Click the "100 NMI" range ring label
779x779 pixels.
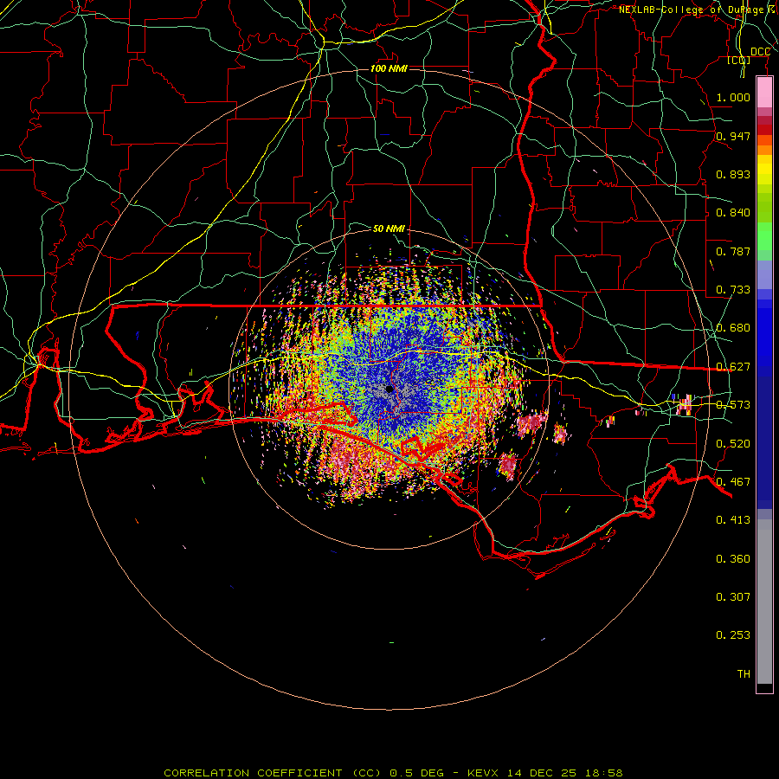[389, 68]
